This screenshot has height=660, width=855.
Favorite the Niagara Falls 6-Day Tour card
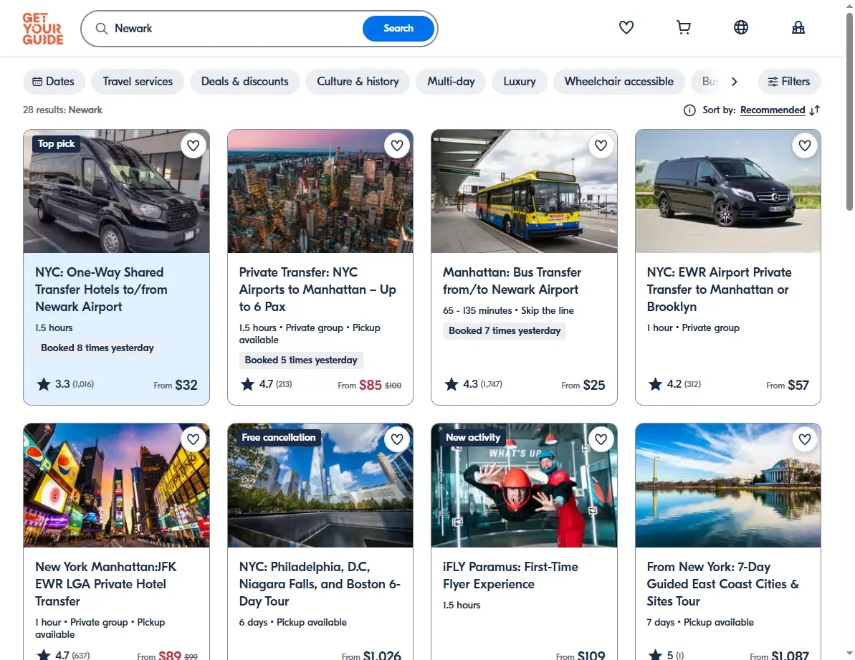[397, 439]
